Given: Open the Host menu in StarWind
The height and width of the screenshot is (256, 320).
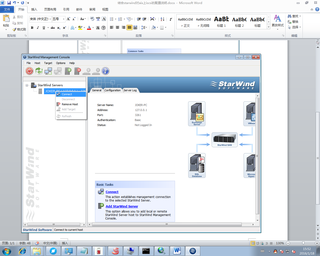Looking at the screenshot, I should (x=37, y=63).
